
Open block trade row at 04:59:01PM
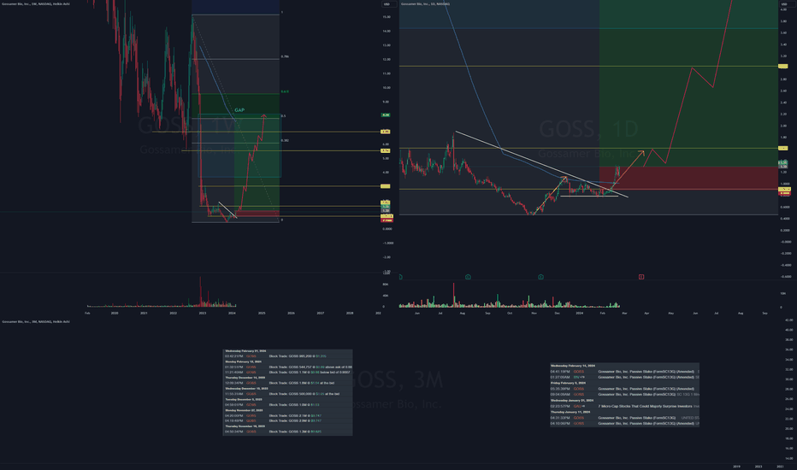click(287, 405)
